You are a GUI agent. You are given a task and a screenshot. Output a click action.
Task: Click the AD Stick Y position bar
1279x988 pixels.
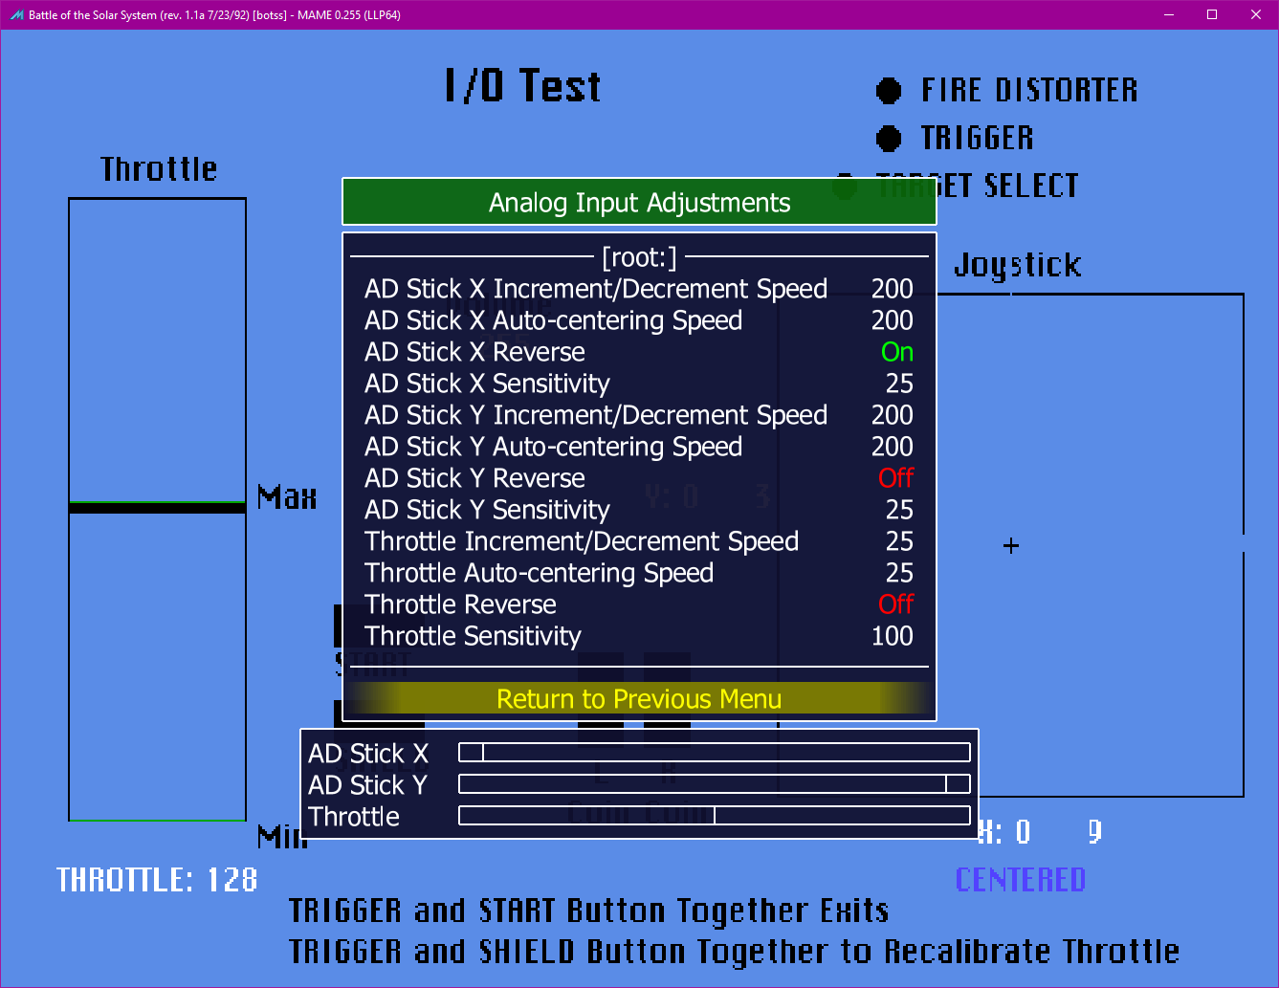click(x=714, y=784)
